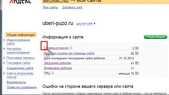The image size is (169, 95).
Task: Open chart icon for Загружено роботом row
Action: click(137, 63)
